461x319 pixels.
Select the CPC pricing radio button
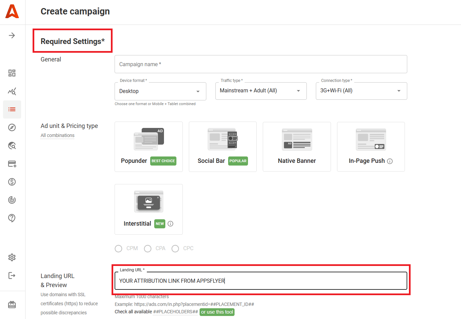[175, 248]
